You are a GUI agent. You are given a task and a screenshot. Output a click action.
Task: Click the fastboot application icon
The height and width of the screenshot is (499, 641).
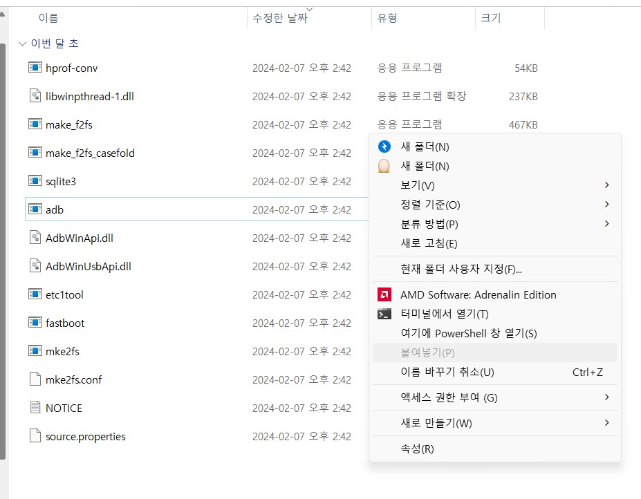(35, 323)
